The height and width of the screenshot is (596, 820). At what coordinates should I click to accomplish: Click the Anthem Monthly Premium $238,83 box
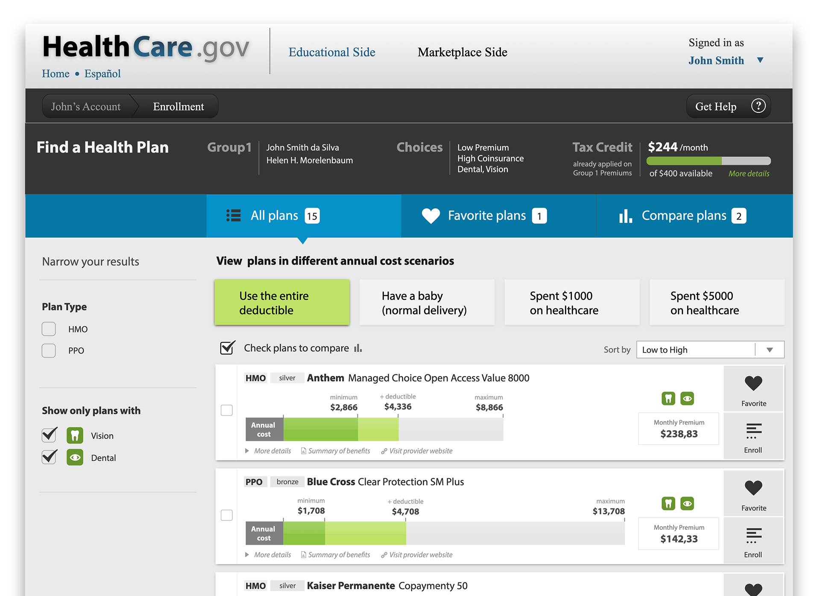click(679, 429)
